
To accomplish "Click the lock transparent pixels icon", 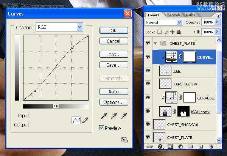I will tap(159, 32).
